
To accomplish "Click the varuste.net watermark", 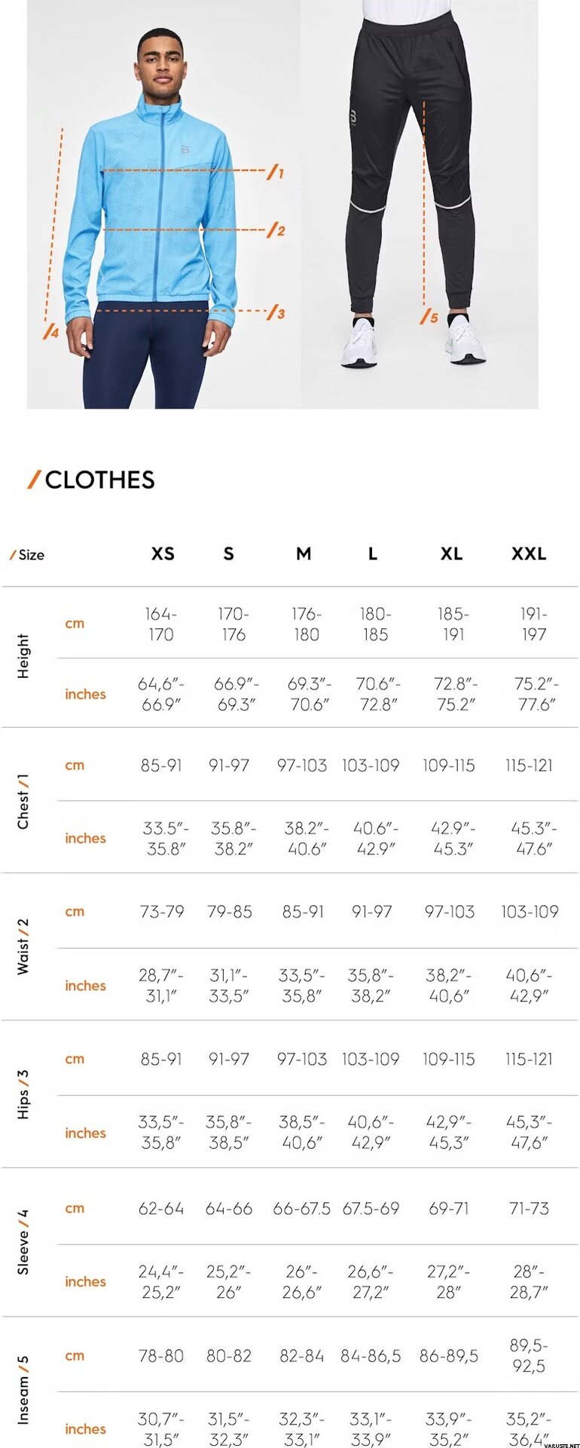I will click(560, 1443).
